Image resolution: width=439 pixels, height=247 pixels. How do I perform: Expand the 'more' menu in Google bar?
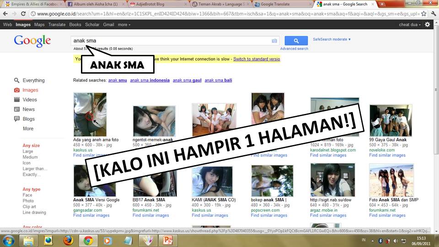tap(124, 25)
